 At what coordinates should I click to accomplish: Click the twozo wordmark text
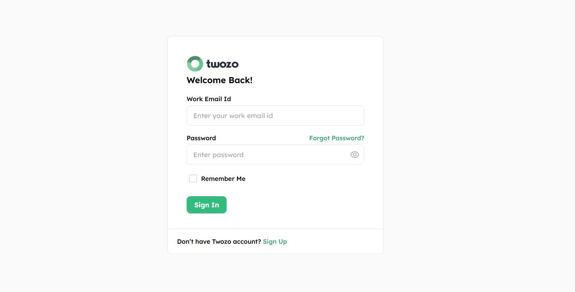222,64
